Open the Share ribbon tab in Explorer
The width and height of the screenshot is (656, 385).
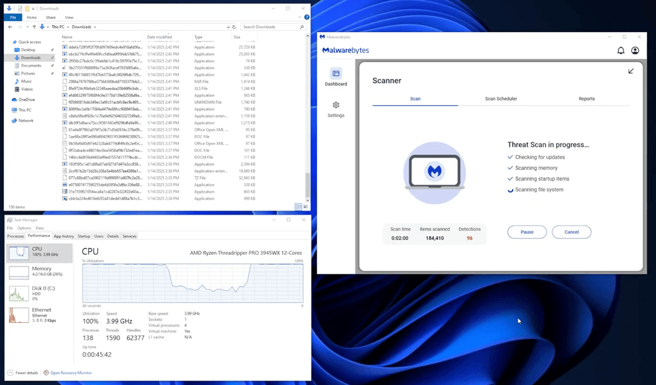click(51, 17)
